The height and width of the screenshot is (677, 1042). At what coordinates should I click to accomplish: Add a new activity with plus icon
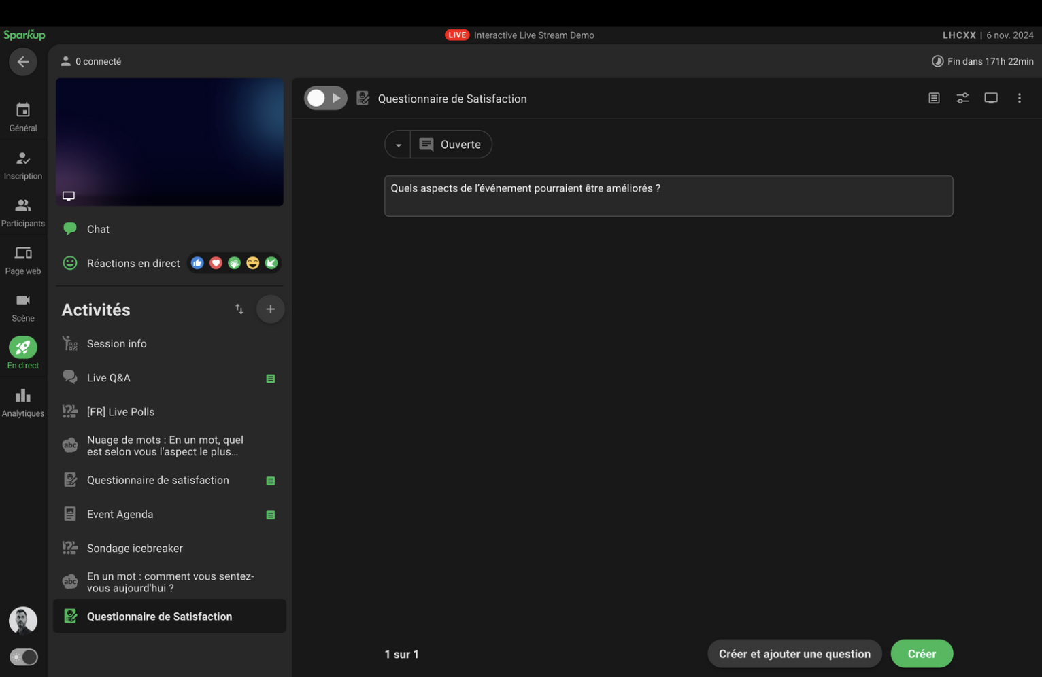[x=270, y=309]
